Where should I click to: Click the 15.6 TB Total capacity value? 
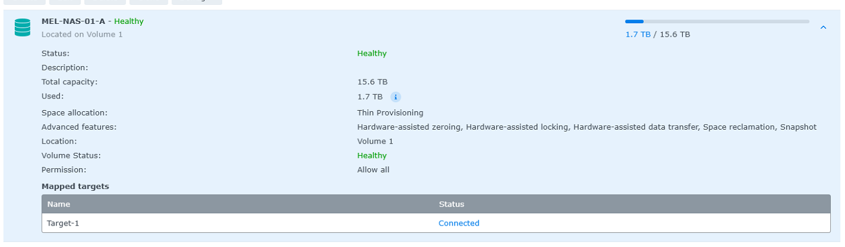pos(372,81)
